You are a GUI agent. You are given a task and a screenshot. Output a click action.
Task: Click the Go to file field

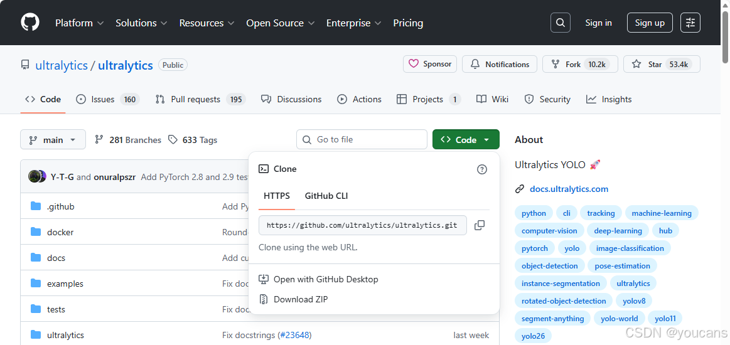coord(362,139)
